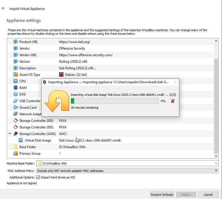Select the Offensive Security vendor value

point(72,48)
